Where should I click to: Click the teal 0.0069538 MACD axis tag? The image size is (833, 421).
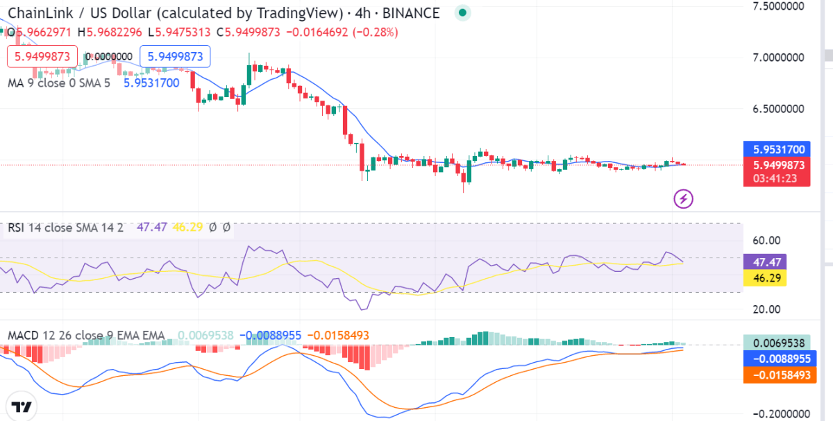tap(777, 343)
